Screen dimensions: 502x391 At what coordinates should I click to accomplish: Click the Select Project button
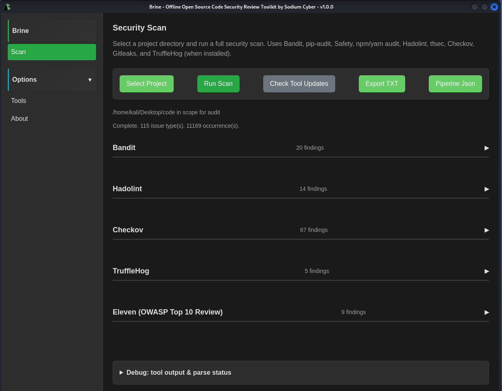click(x=146, y=84)
